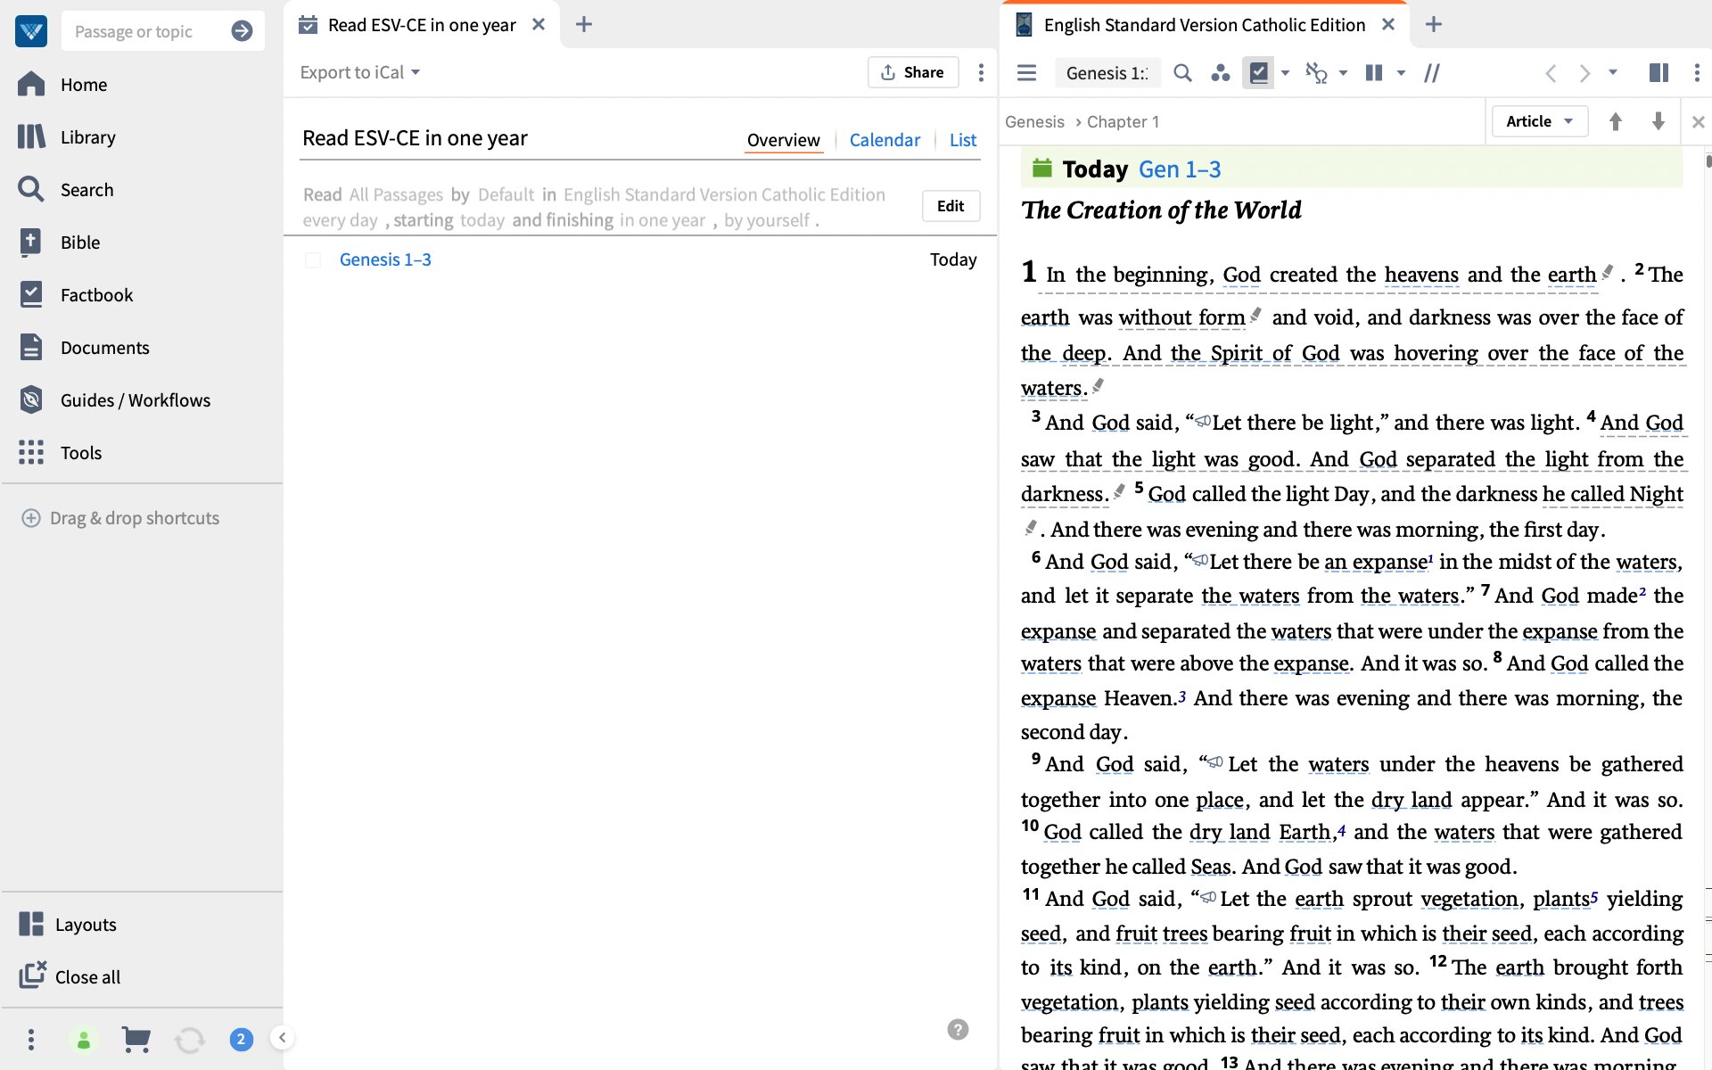Image resolution: width=1712 pixels, height=1070 pixels.
Task: Close the Read ESV-CE tab
Action: (539, 25)
